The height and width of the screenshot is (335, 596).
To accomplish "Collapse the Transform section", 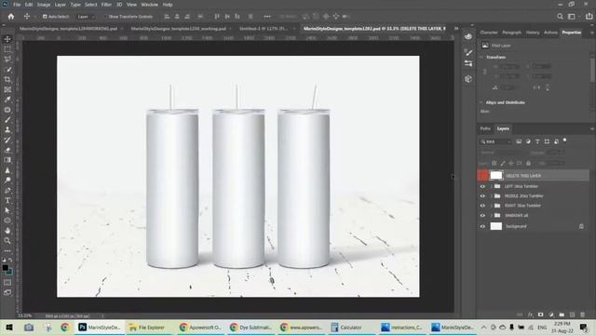I will click(481, 57).
